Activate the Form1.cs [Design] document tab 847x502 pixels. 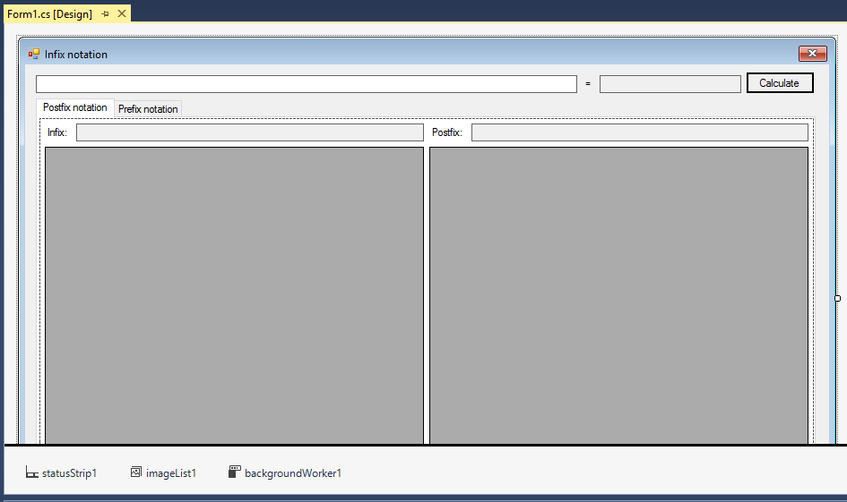click(x=49, y=14)
